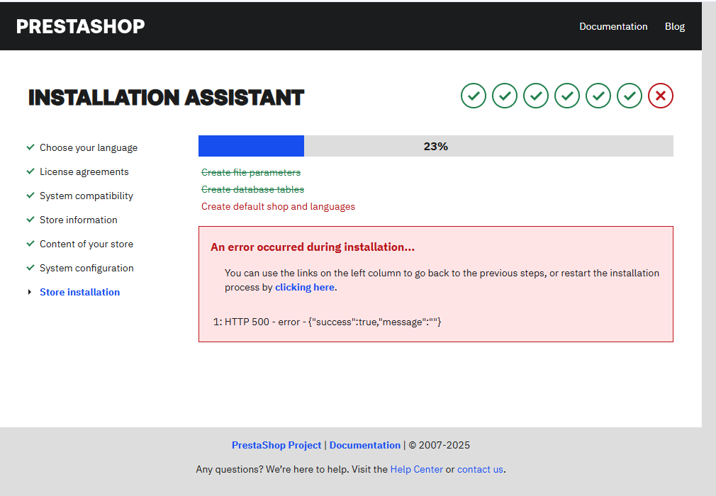Image resolution: width=716 pixels, height=496 pixels.
Task: Click checkmark beside System compatibility
Action: click(30, 196)
